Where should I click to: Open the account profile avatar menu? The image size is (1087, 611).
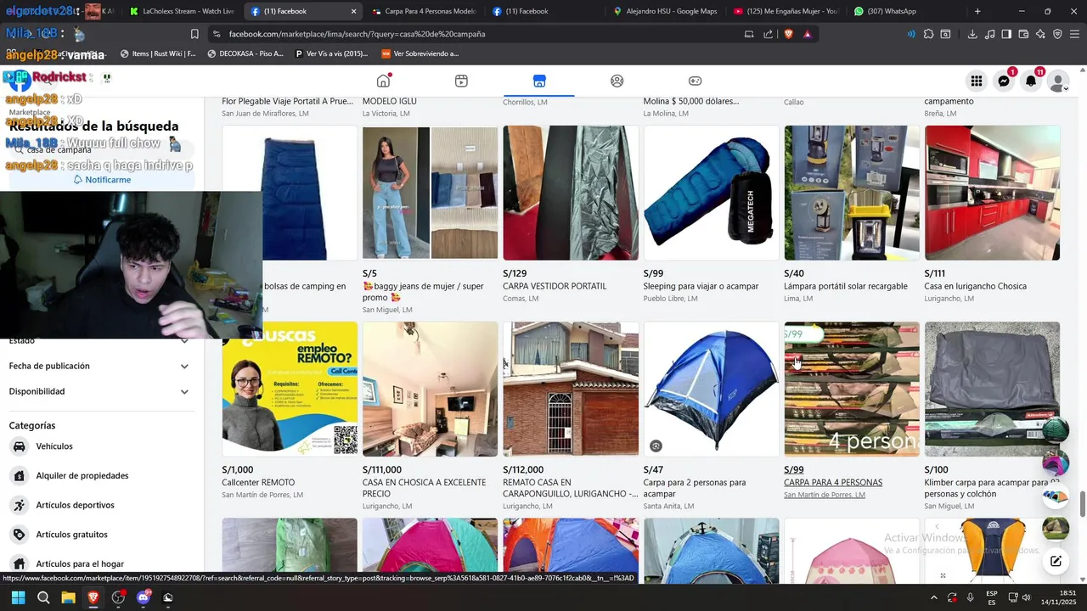(x=1058, y=81)
